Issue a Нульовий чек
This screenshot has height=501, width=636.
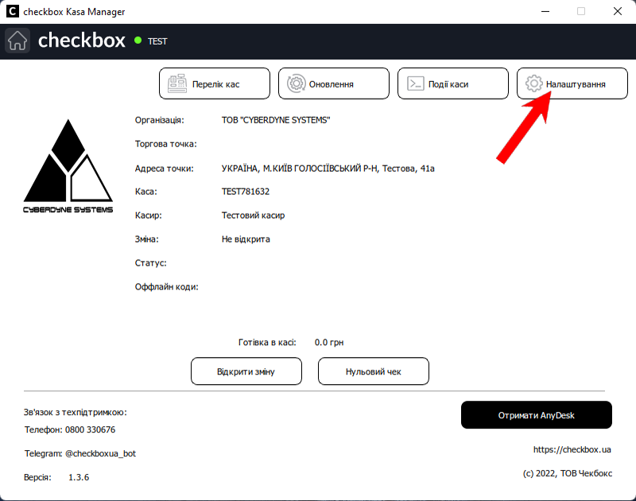coord(374,371)
